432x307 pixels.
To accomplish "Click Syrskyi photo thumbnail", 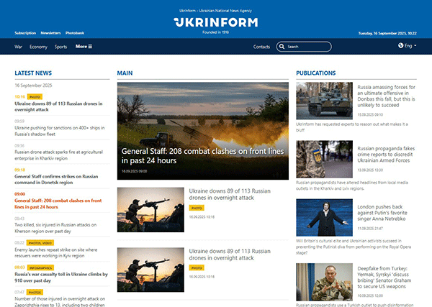I will click(x=324, y=282).
